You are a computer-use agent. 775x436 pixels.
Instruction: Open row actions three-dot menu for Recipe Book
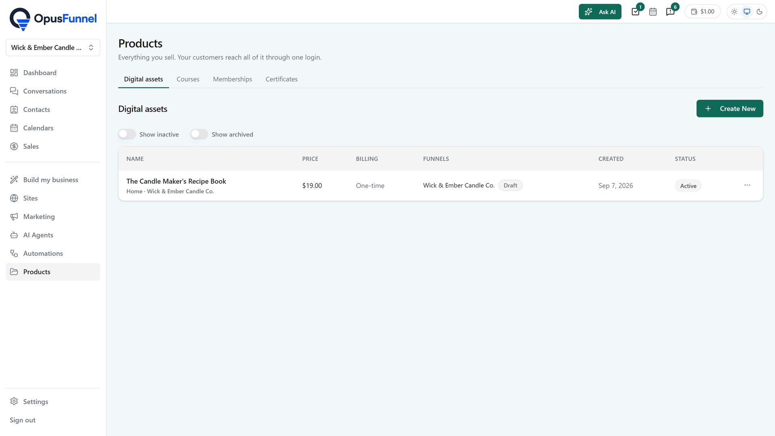click(x=747, y=185)
